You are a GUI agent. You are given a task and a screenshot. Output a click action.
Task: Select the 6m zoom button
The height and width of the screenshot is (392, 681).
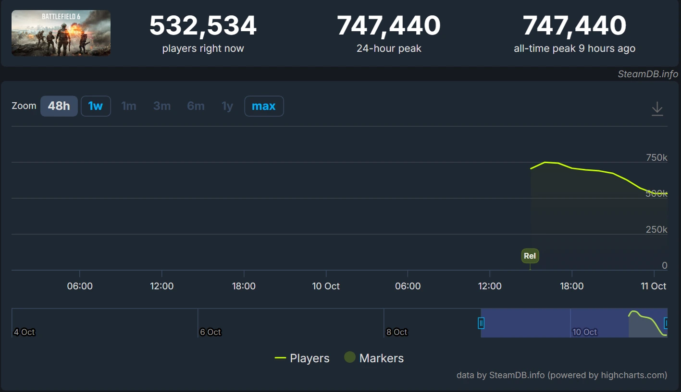pos(196,106)
